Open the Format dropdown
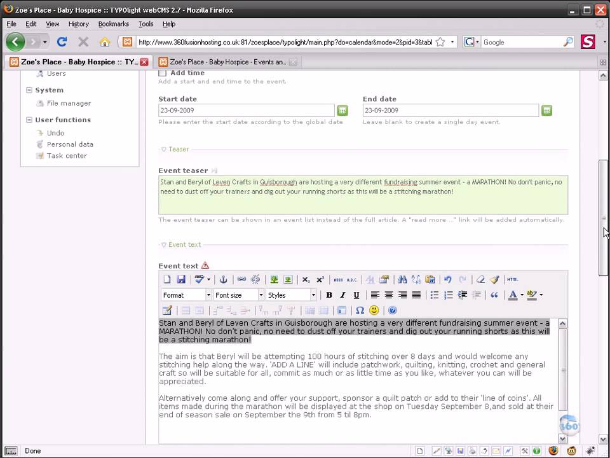The width and height of the screenshot is (610, 458). coord(186,295)
